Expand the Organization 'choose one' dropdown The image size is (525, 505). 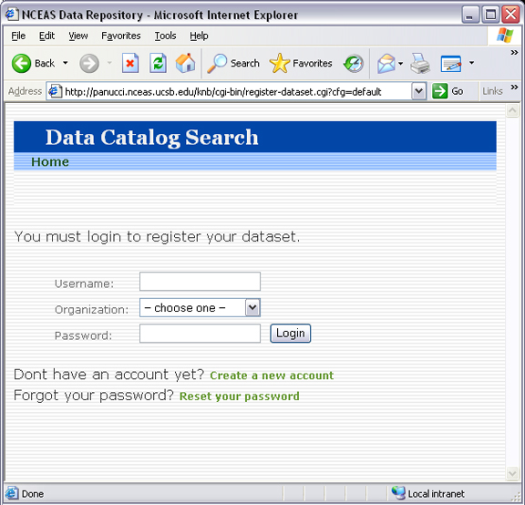pyautogui.click(x=200, y=308)
